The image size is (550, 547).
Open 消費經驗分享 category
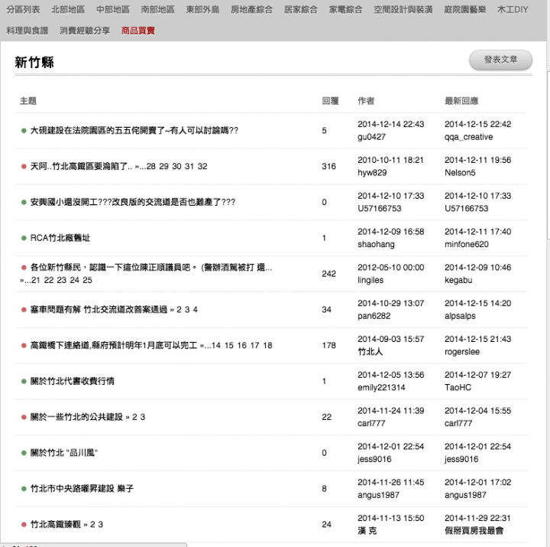pos(85,31)
